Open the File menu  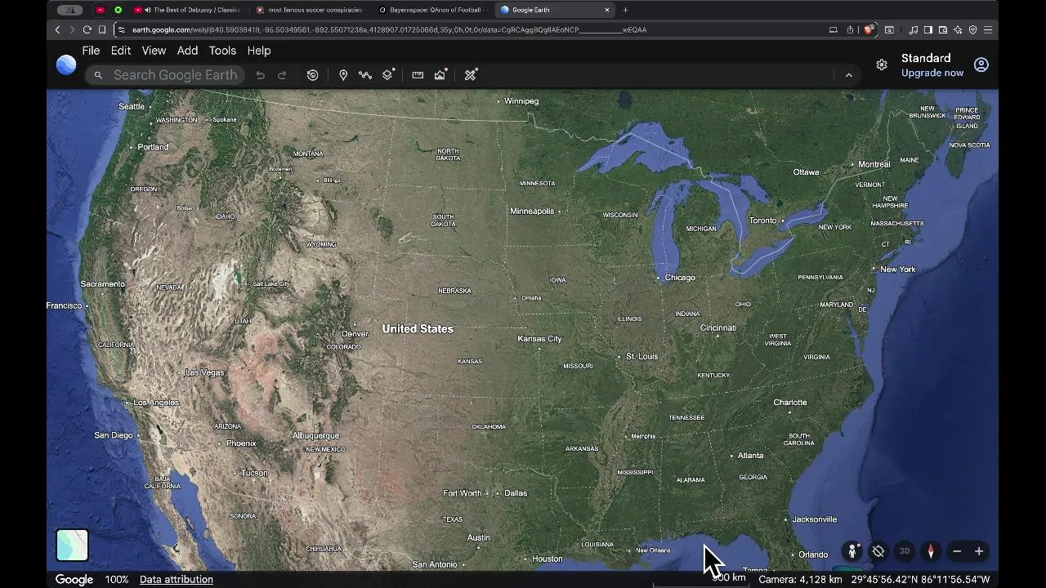pos(91,51)
